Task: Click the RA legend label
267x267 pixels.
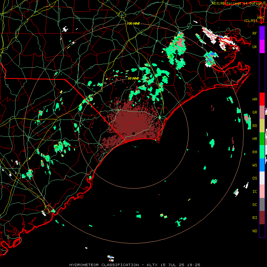Action: tap(255, 152)
